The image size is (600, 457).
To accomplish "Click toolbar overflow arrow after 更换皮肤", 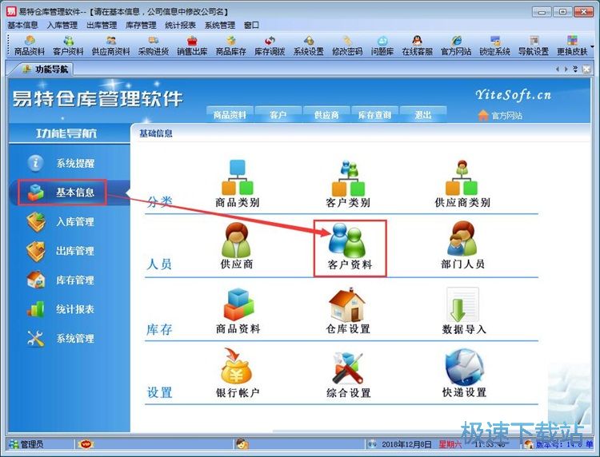I will 592,46.
